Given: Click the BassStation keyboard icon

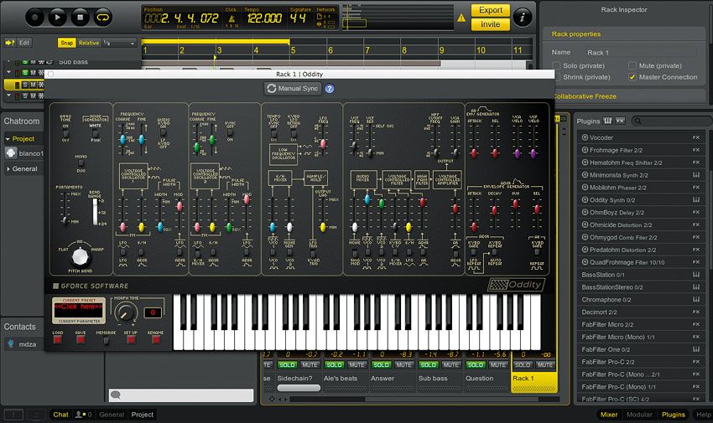Looking at the screenshot, I should point(695,275).
